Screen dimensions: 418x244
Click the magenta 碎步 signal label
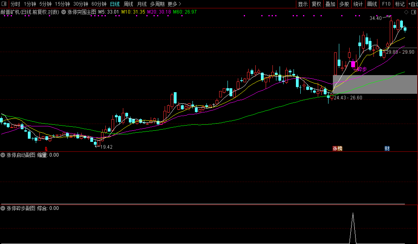pos(362,69)
